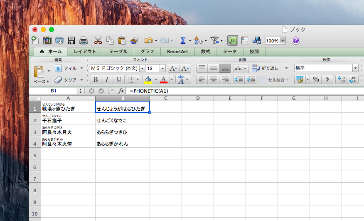Align text left horizontally
364x221 pixels.
pyautogui.click(x=202, y=80)
